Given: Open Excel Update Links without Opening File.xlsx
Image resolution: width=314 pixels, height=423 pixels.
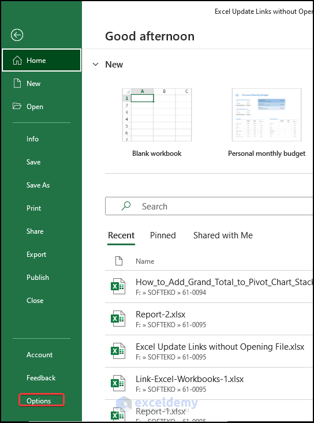Looking at the screenshot, I should (x=210, y=351).
